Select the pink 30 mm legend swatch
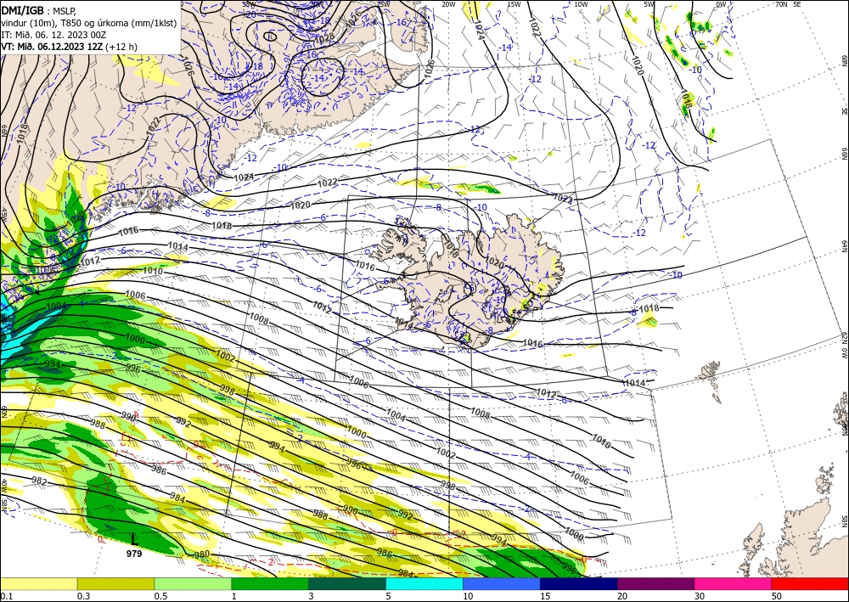 pyautogui.click(x=734, y=583)
